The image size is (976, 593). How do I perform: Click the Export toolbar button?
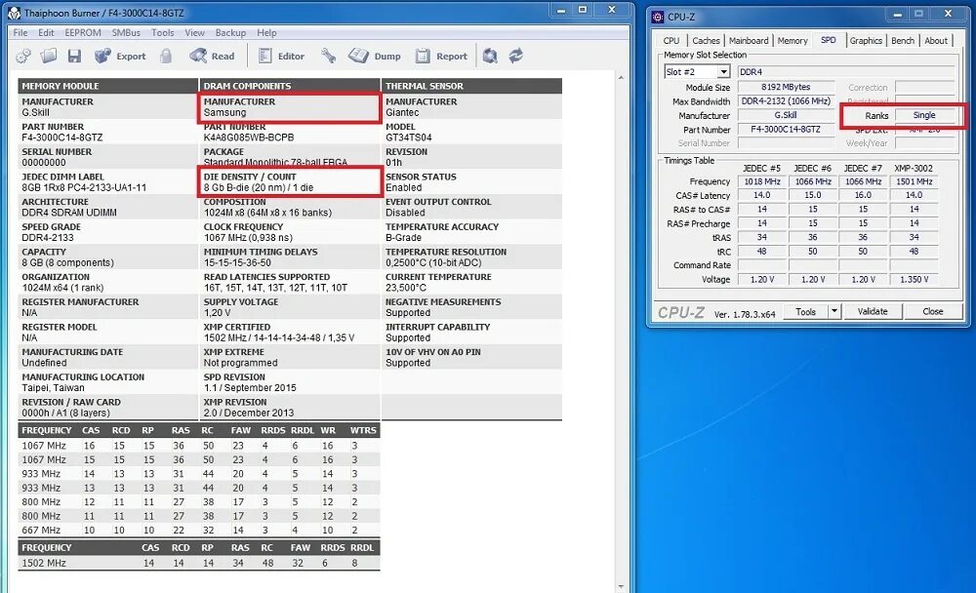[120, 56]
